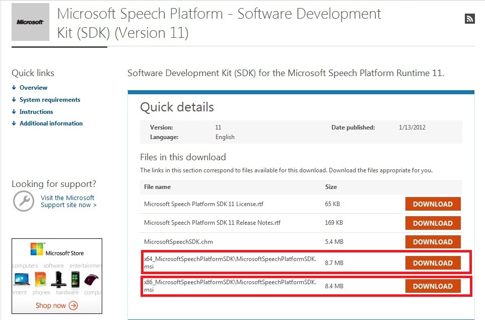Click the Windows Phone image in Store ad

(75, 279)
